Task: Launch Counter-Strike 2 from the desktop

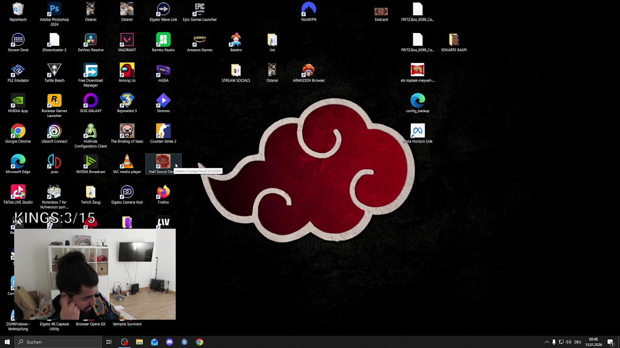Action: coord(163,134)
